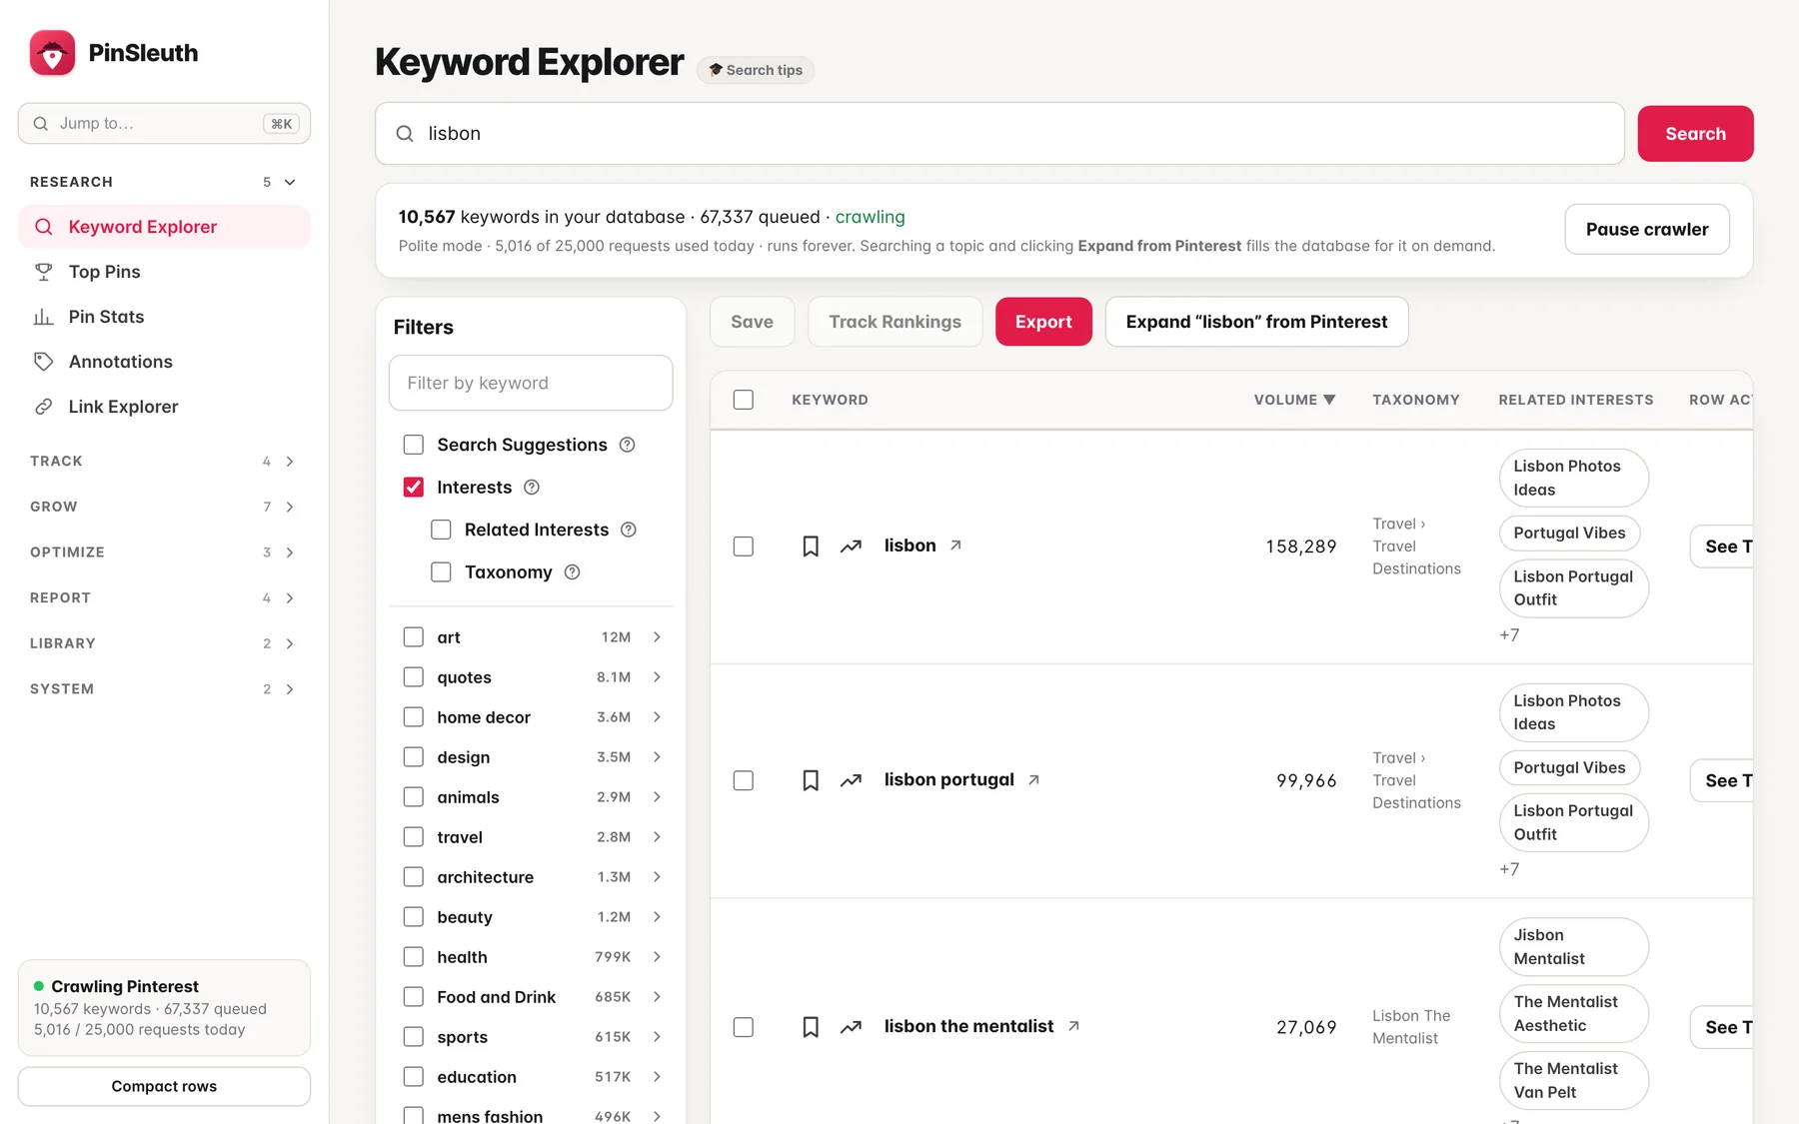1799x1124 pixels.
Task: Switch to Compact rows
Action: click(x=164, y=1087)
